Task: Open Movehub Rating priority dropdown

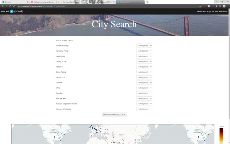Action: [144, 46]
